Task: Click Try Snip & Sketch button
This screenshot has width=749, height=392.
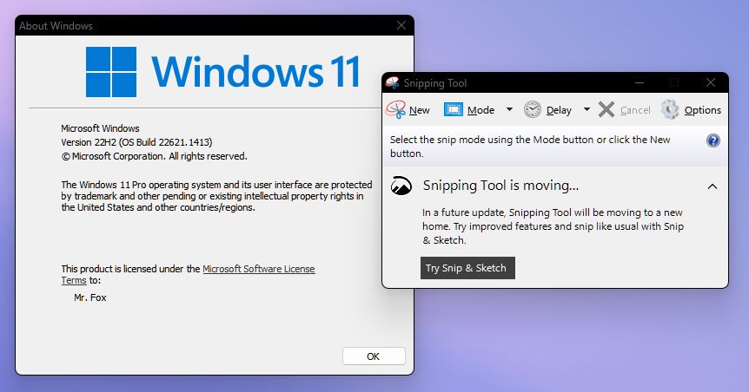Action: [x=467, y=268]
